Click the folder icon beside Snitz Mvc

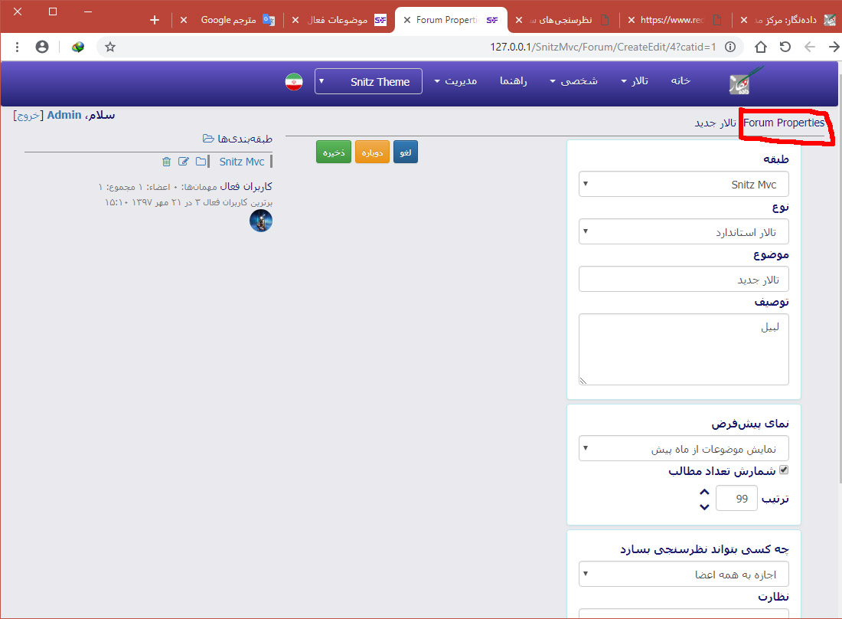201,162
